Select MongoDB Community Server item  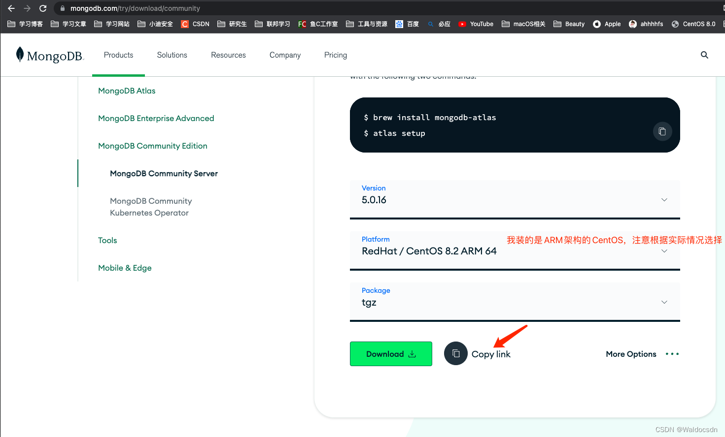coord(164,173)
